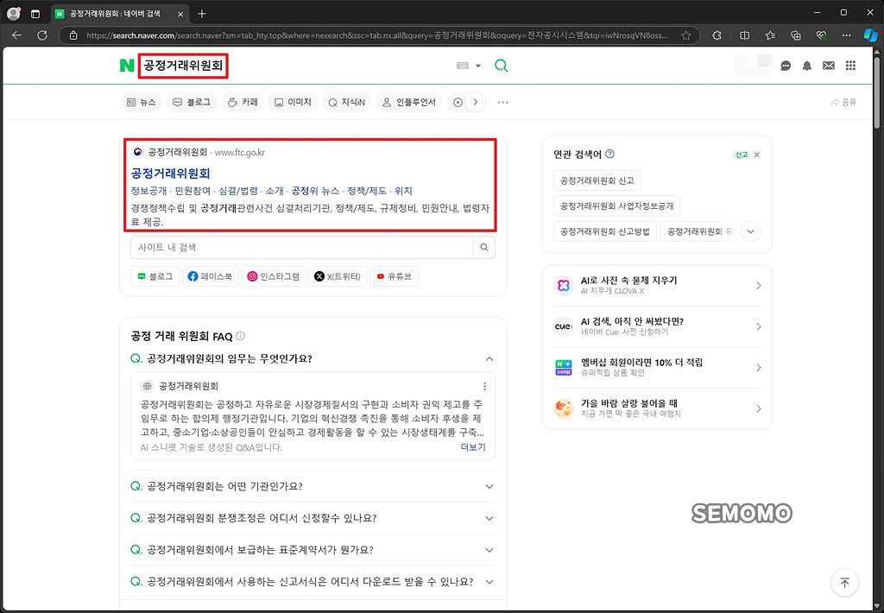Go back with browser back arrow
884x613 pixels.
(x=16, y=35)
